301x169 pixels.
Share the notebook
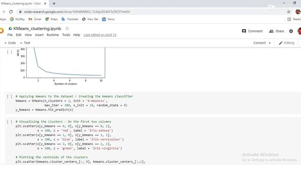point(277,31)
